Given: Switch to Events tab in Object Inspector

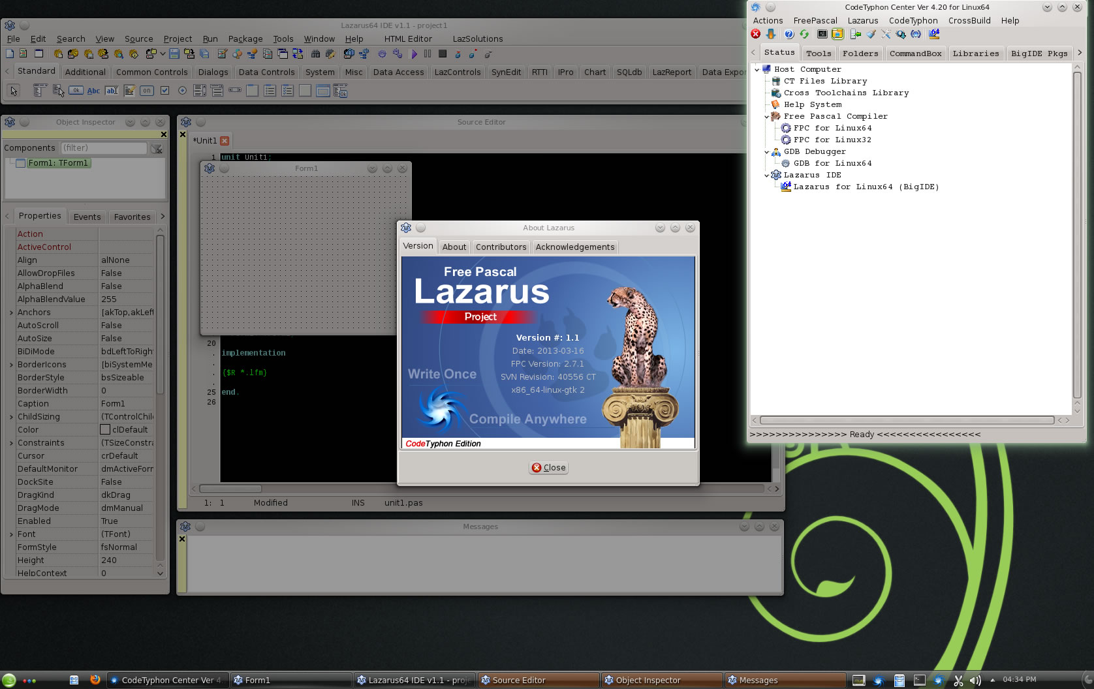Looking at the screenshot, I should point(87,217).
